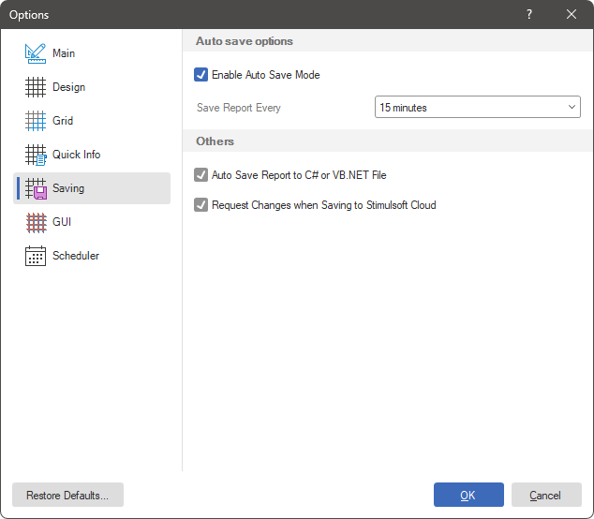
Task: Switch to the Scheduler text label
Action: coord(75,256)
